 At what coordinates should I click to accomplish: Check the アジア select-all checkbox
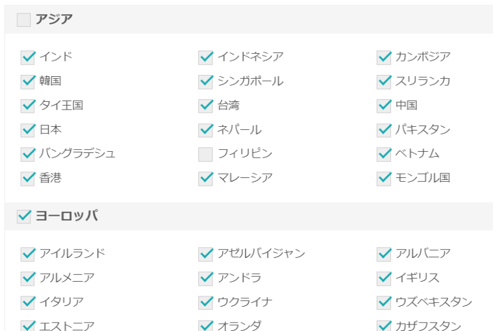coord(24,20)
